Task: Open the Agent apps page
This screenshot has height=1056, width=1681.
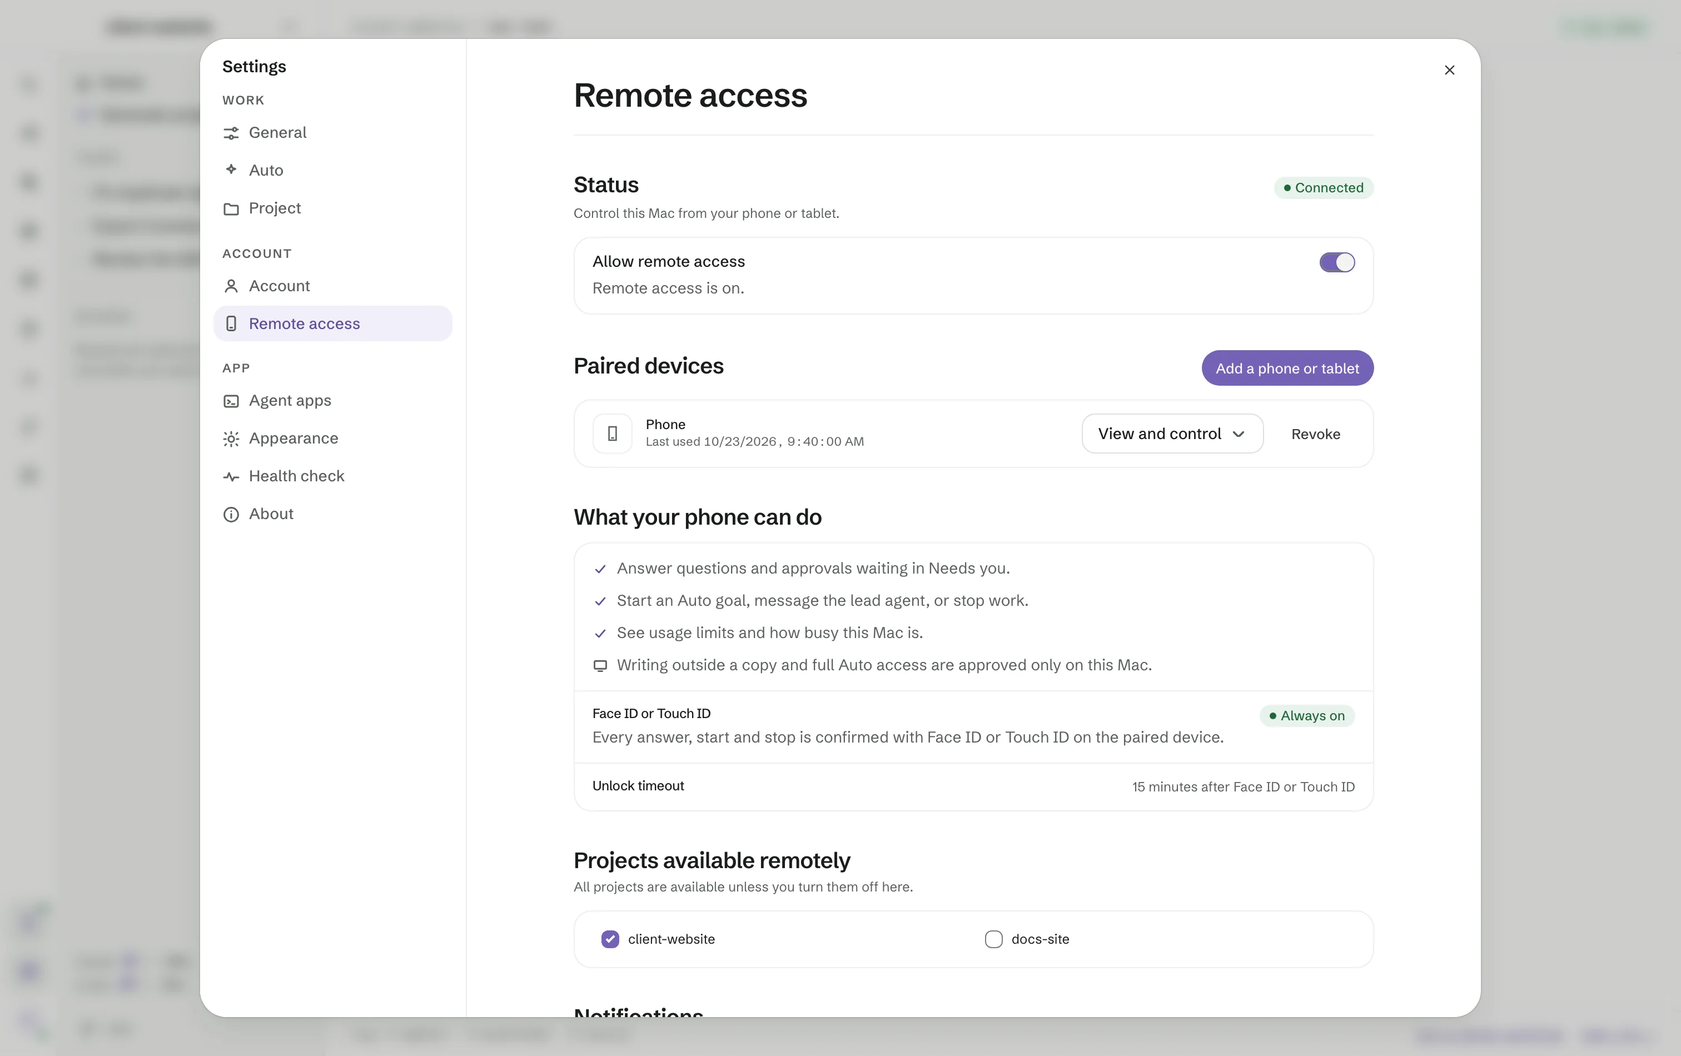Action: pos(332,401)
